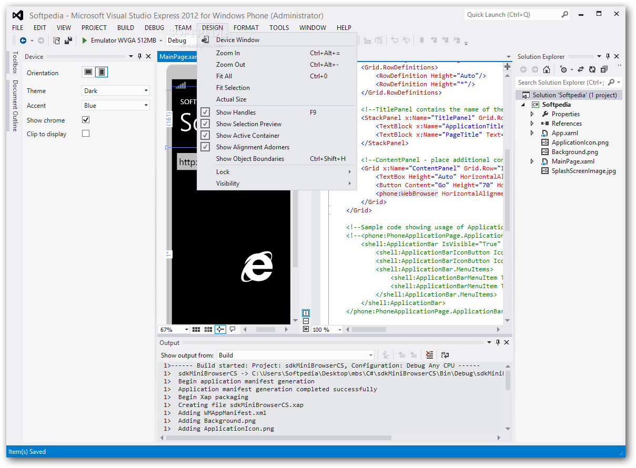Click the Navigate Backward arrow in toolbar

point(23,40)
